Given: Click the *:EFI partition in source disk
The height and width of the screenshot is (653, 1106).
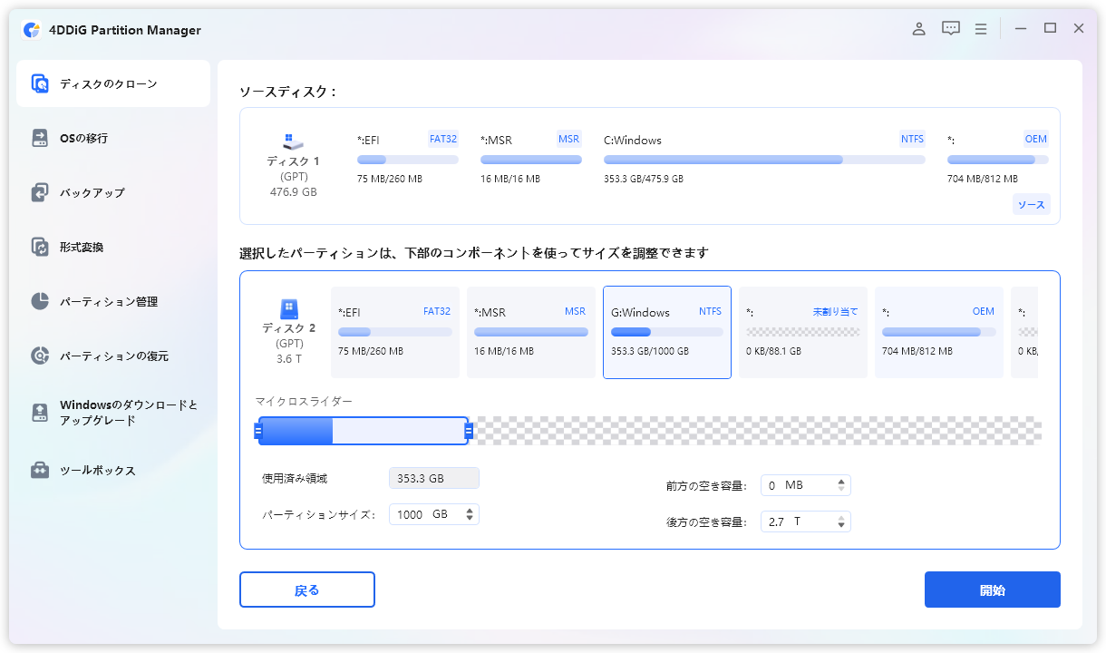Looking at the screenshot, I should coord(408,159).
